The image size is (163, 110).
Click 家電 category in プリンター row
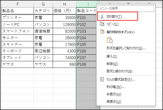(x=43, y=18)
